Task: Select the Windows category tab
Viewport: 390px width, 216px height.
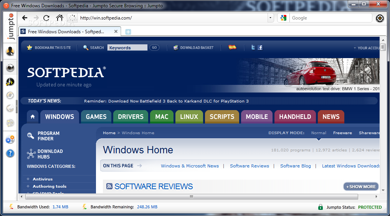Action: (60, 117)
